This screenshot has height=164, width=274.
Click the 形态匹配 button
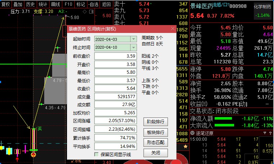click(156, 143)
